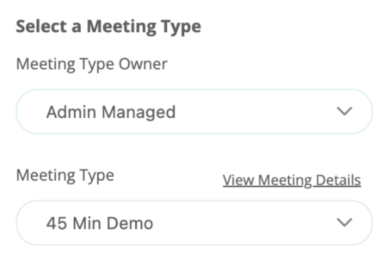Click the '45 Min Demo' selected value text
This screenshot has width=383, height=253.
(100, 223)
